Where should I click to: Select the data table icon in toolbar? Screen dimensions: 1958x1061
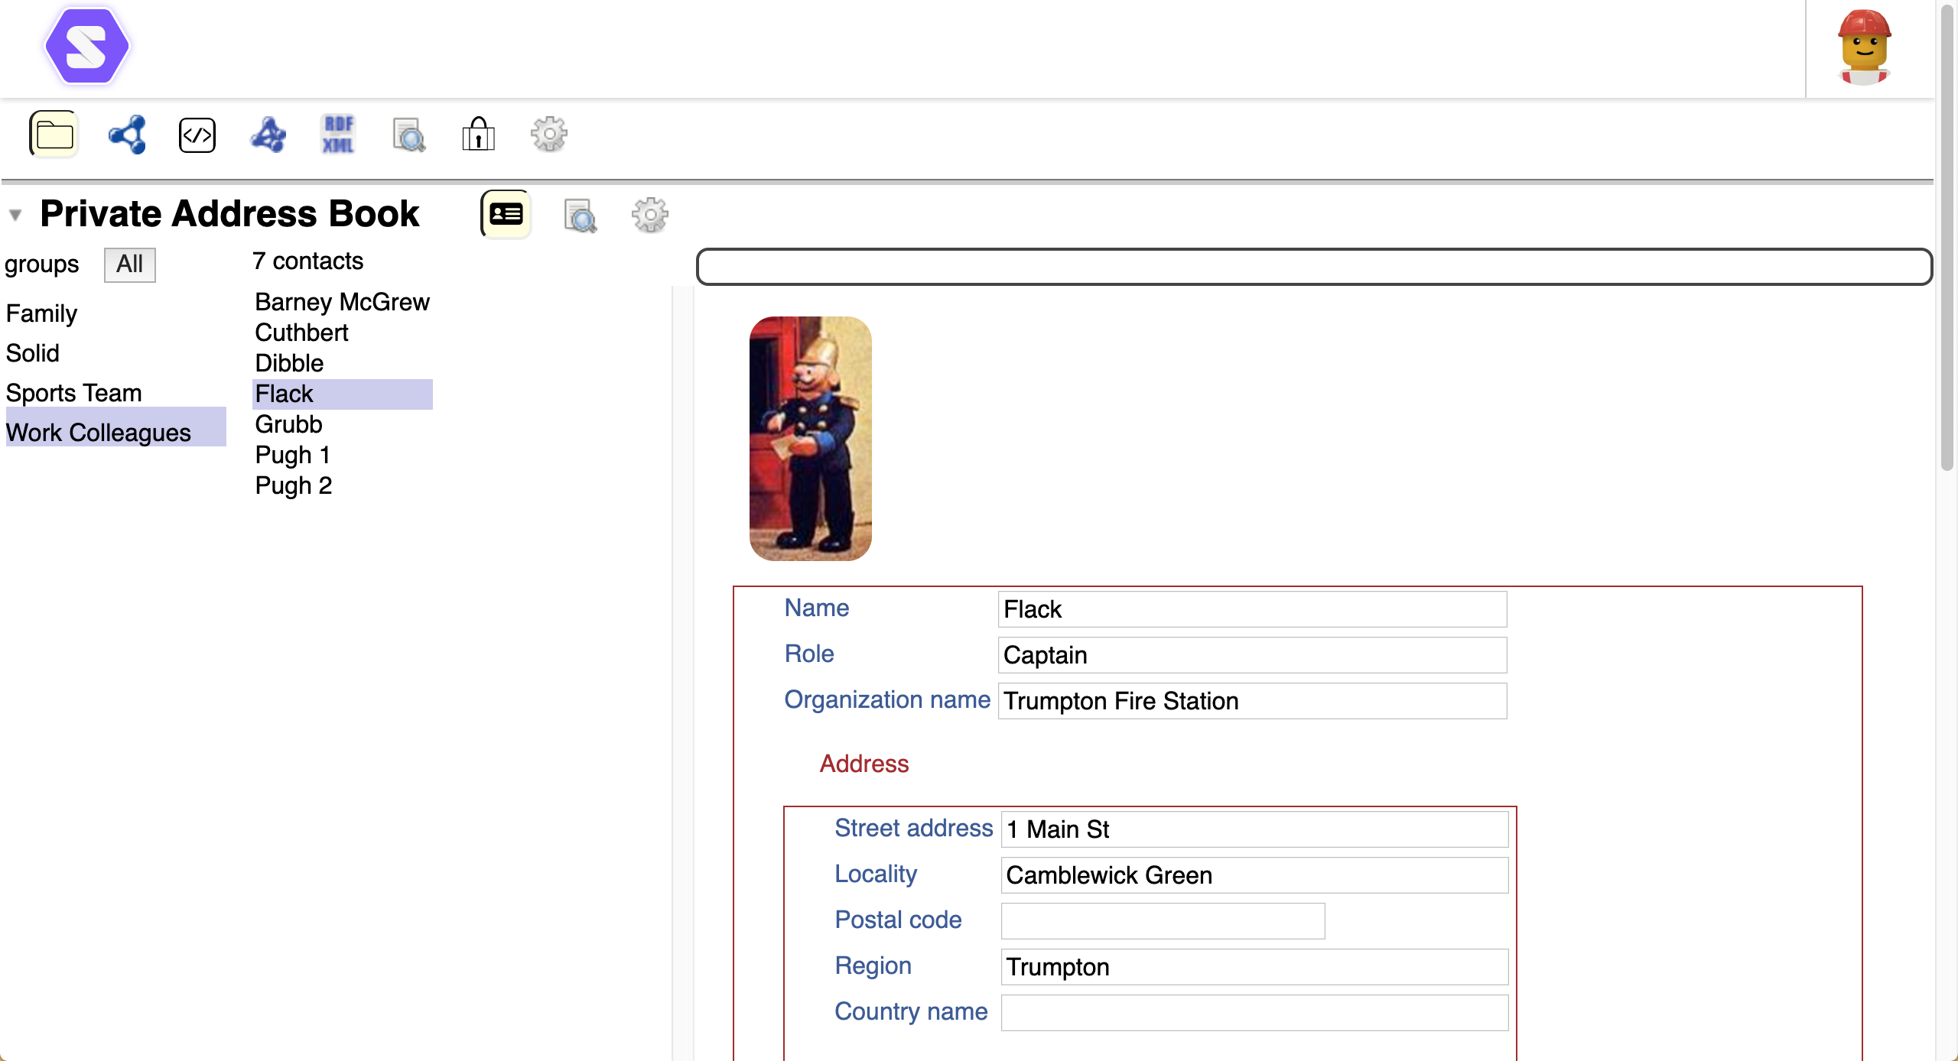click(x=266, y=134)
